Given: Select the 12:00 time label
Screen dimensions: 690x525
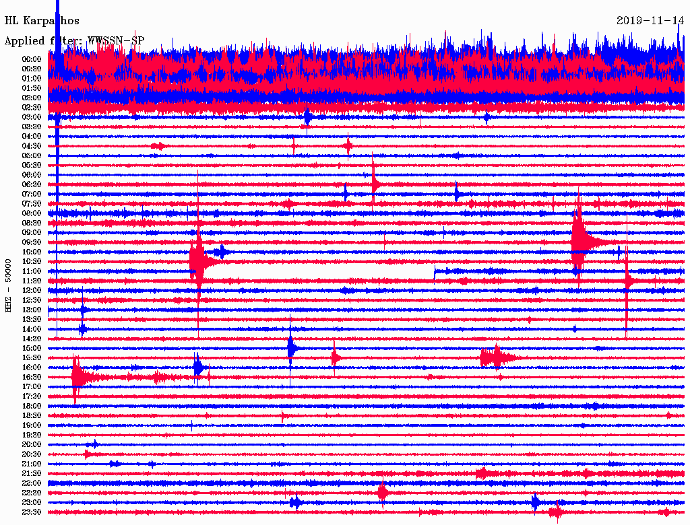Looking at the screenshot, I should [32, 290].
